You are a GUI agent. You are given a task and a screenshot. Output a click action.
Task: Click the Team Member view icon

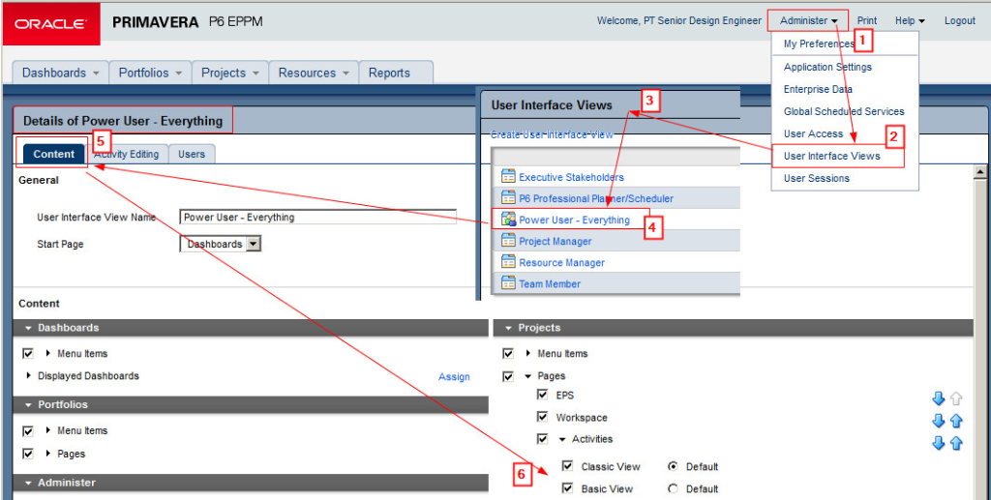(x=508, y=283)
